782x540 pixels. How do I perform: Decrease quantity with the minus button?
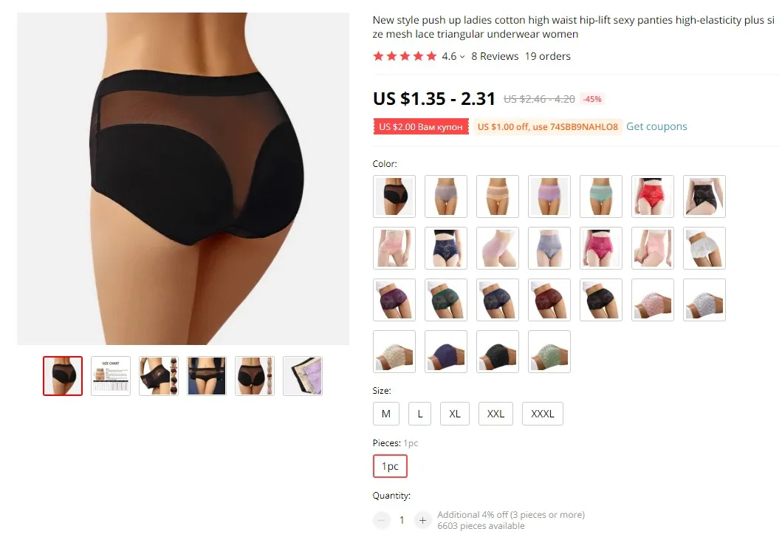pos(382,520)
